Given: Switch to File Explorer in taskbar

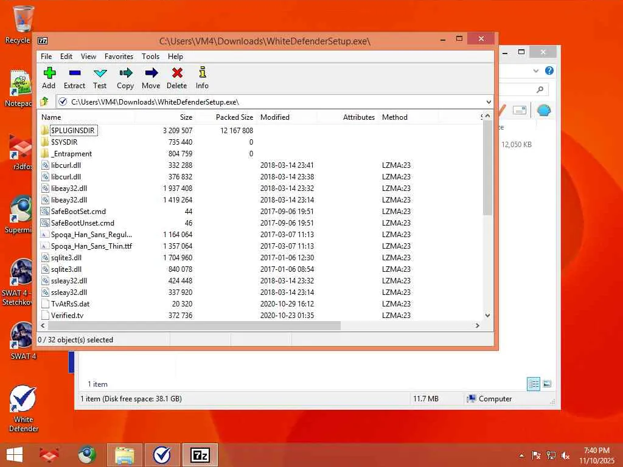Looking at the screenshot, I should [x=124, y=455].
